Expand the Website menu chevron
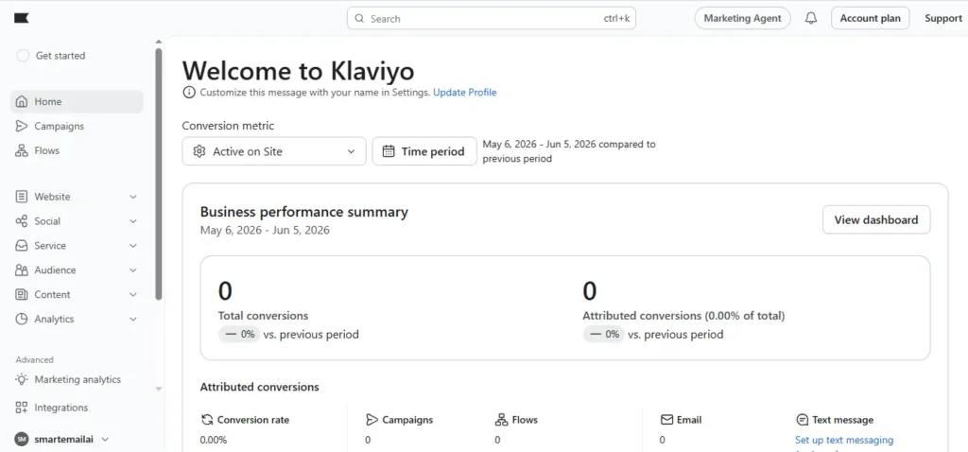Image resolution: width=968 pixels, height=452 pixels. point(132,197)
